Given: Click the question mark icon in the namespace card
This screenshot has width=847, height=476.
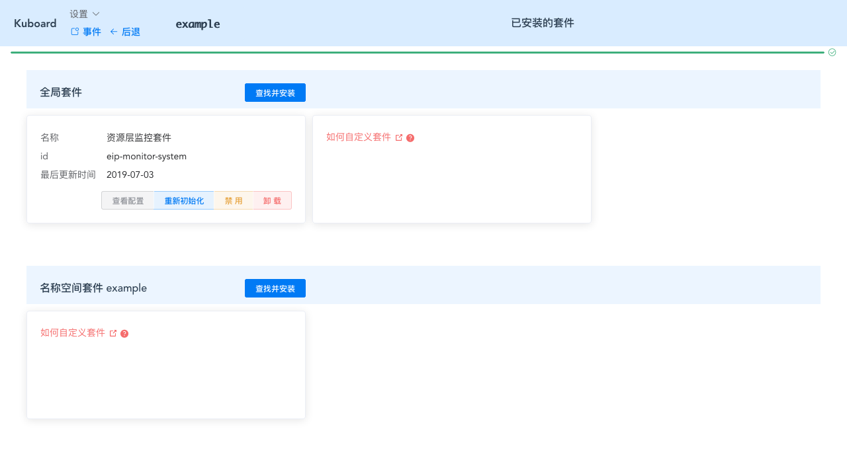Looking at the screenshot, I should [x=124, y=334].
